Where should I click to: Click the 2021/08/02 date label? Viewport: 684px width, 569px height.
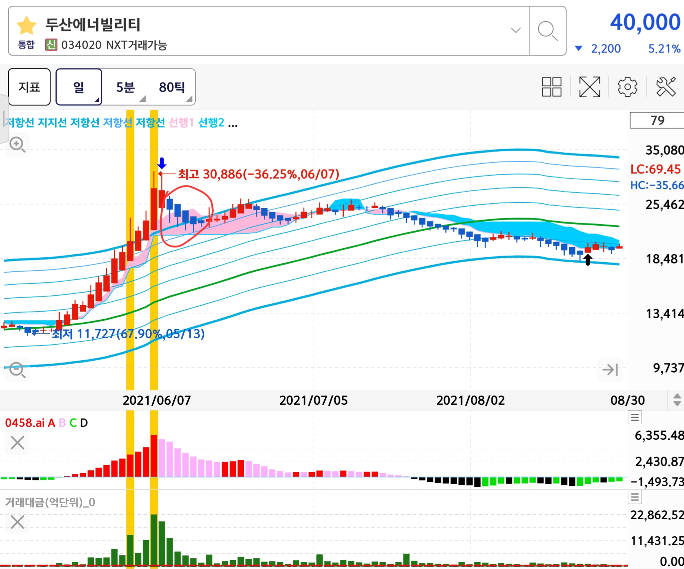click(471, 400)
